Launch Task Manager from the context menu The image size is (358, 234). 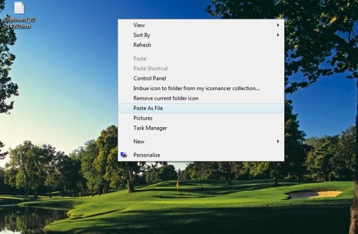click(x=201, y=128)
